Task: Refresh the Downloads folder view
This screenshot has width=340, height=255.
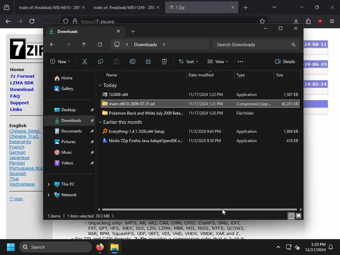Action: point(100,44)
